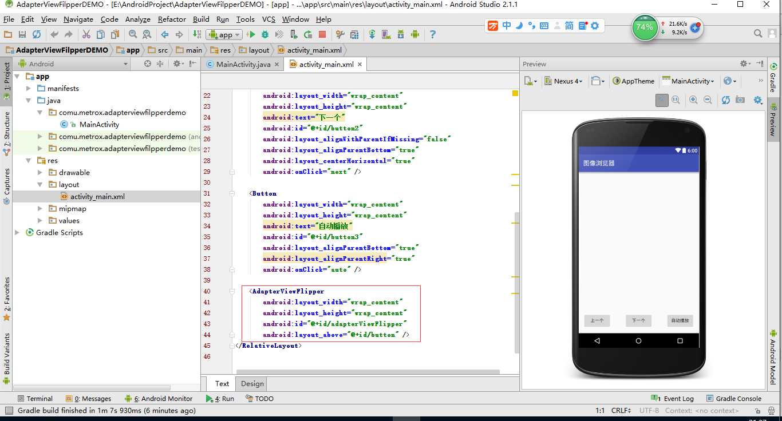Zoom out on the preview

tap(708, 100)
